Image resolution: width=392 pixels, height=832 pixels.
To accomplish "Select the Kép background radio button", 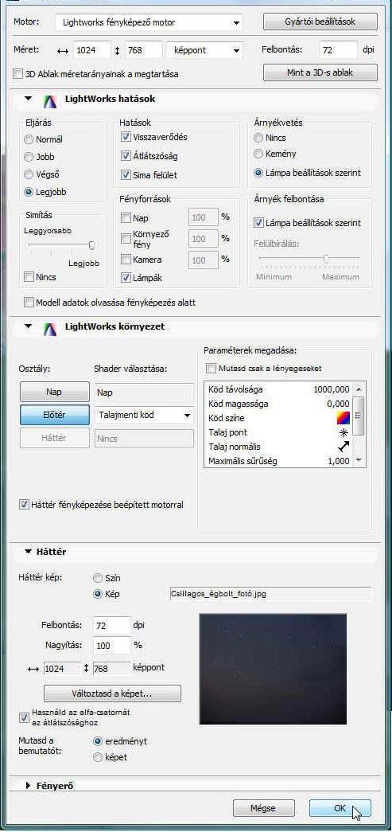I will pos(98,594).
